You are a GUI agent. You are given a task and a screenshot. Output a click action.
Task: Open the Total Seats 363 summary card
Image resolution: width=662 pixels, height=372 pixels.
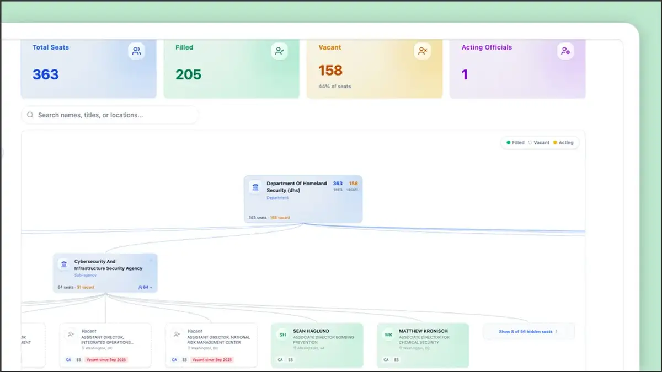[x=88, y=68]
